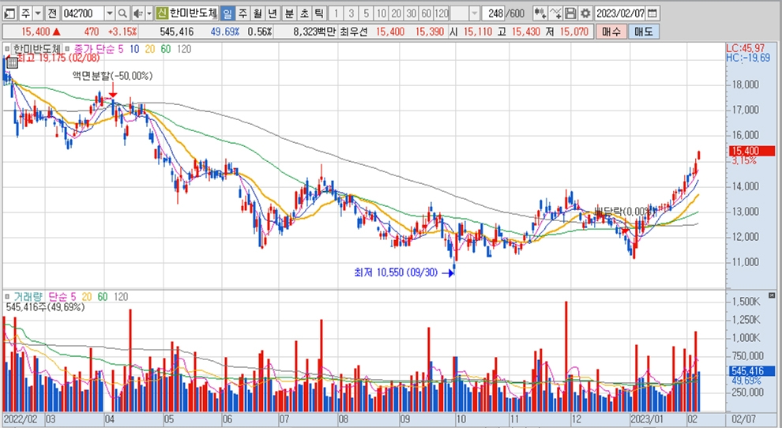
Task: Open the calendar date picker icon
Action: (x=653, y=13)
